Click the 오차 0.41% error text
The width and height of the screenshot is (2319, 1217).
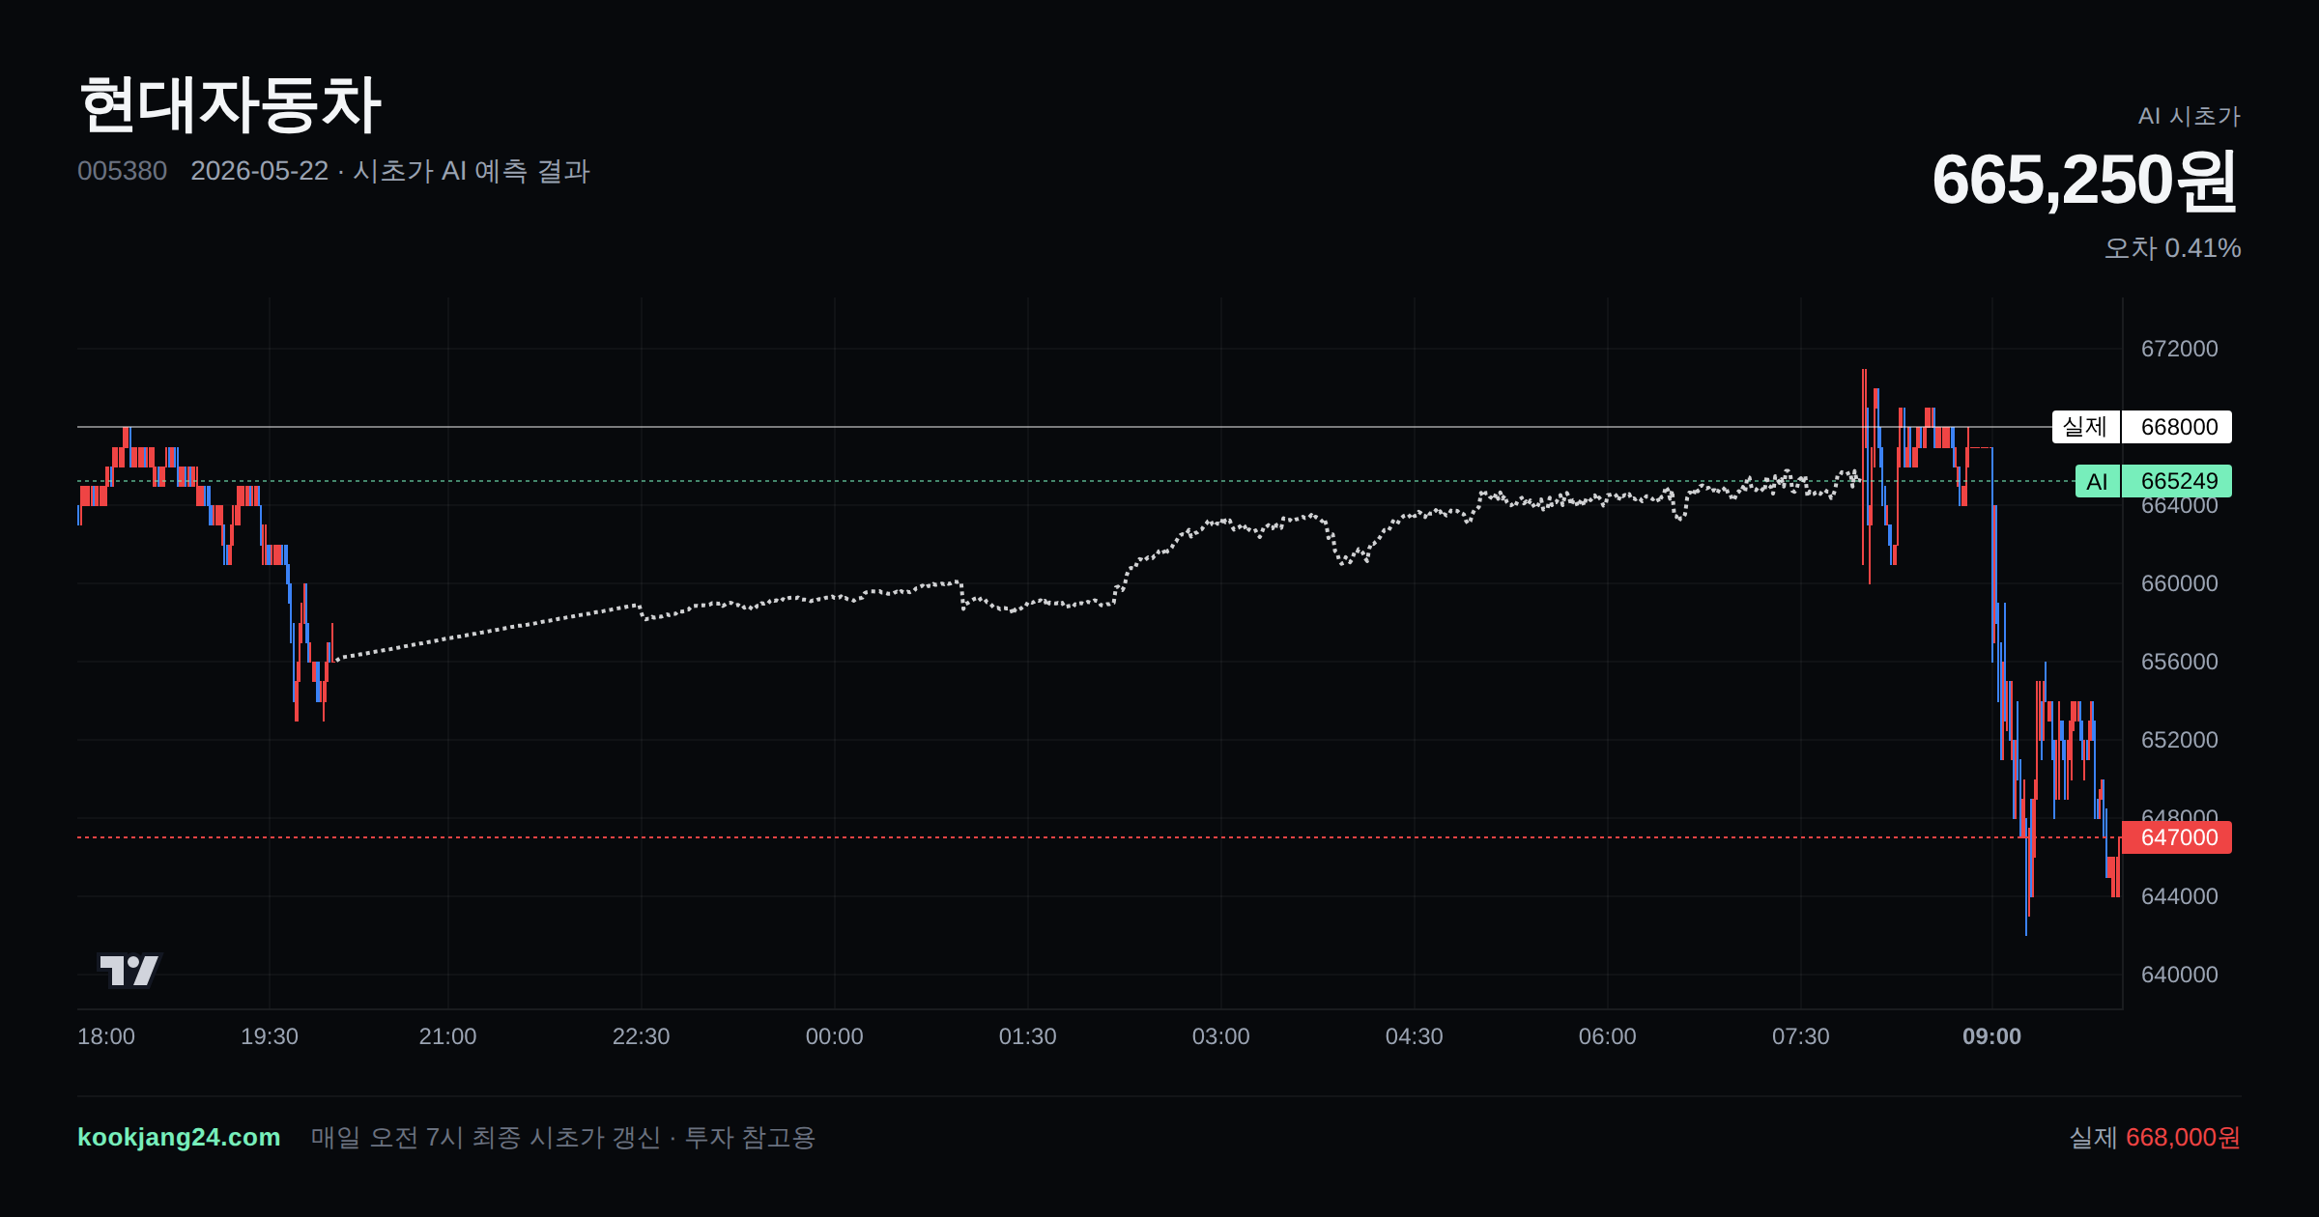(x=2172, y=248)
